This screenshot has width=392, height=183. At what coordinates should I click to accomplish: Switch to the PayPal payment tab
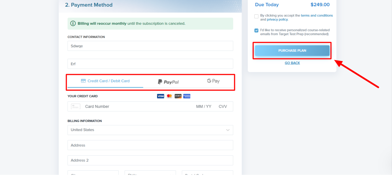click(x=168, y=82)
